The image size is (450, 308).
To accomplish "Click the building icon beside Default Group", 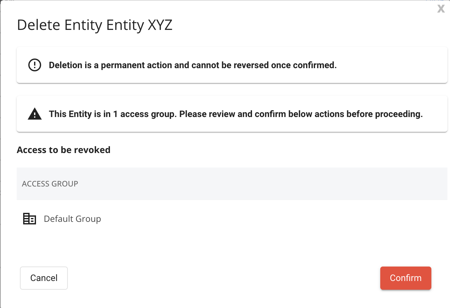I will [x=30, y=219].
